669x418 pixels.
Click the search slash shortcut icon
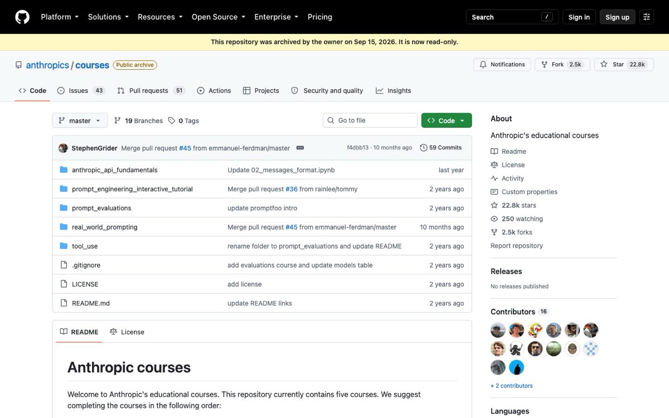[547, 17]
